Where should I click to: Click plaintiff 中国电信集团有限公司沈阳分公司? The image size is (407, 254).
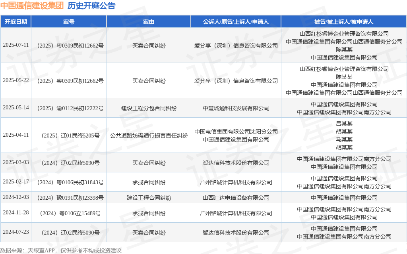coord(236,132)
